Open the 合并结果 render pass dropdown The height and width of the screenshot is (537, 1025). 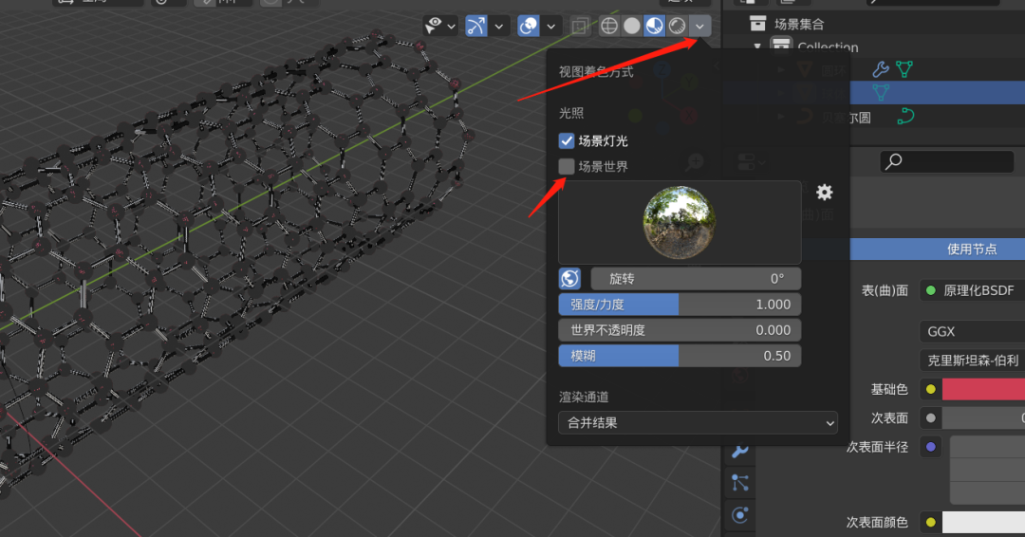click(698, 423)
